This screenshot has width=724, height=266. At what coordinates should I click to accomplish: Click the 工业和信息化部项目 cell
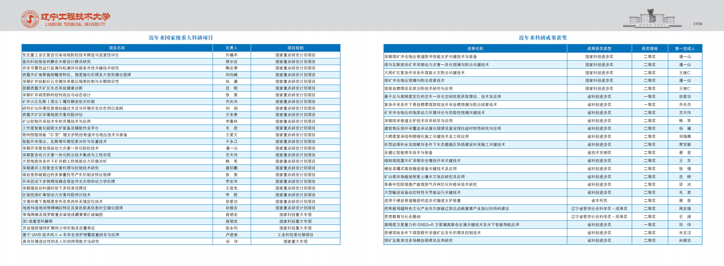click(x=295, y=235)
